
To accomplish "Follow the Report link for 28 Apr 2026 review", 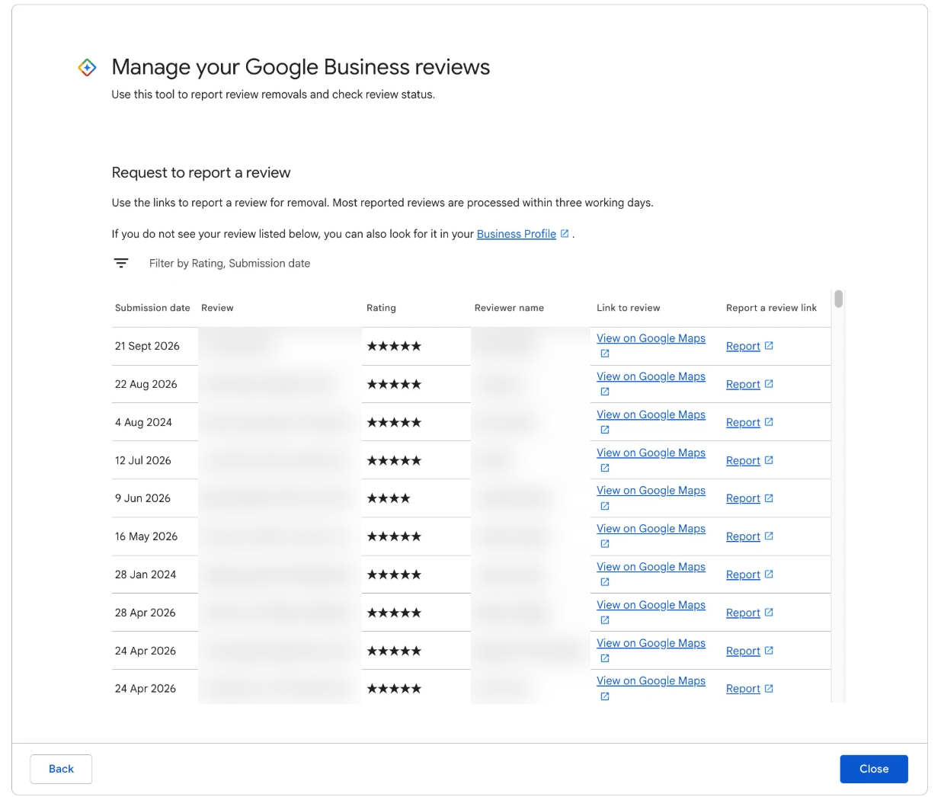I will click(x=743, y=613).
